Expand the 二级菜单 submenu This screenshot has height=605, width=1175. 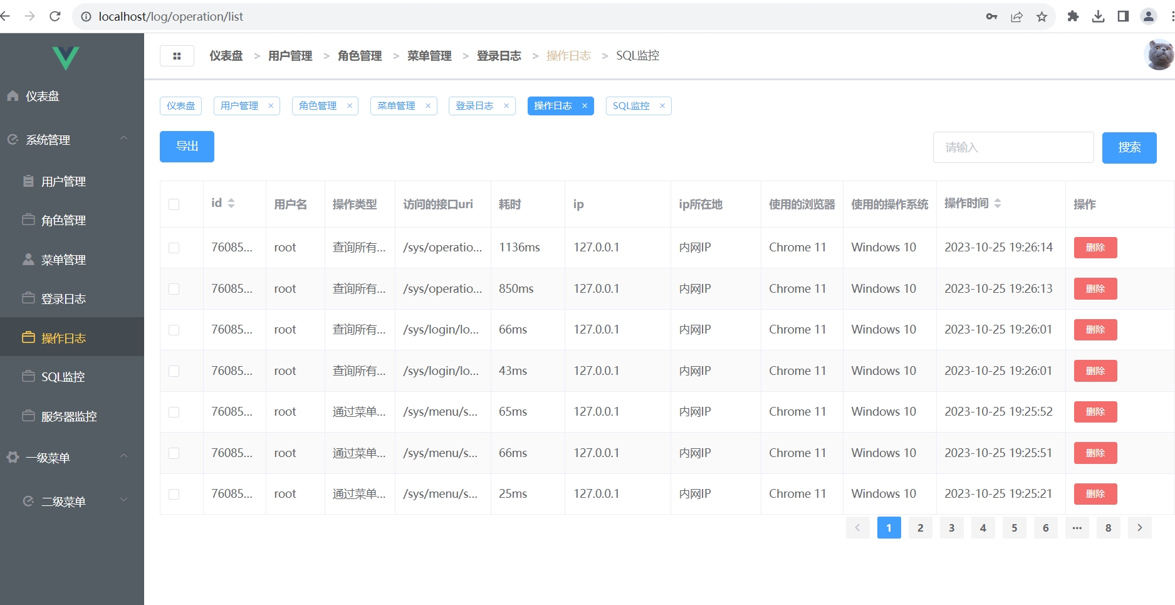[x=72, y=502]
